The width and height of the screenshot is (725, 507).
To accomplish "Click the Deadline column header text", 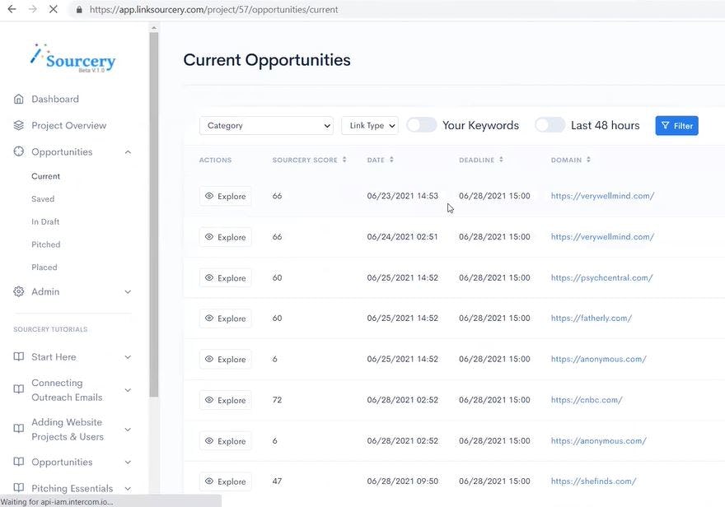I will point(476,160).
